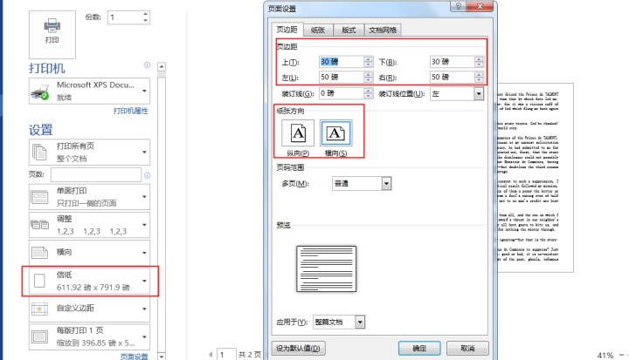Click the top margin 上(T) field
Viewport: 629px width, 360px height.
pos(342,62)
